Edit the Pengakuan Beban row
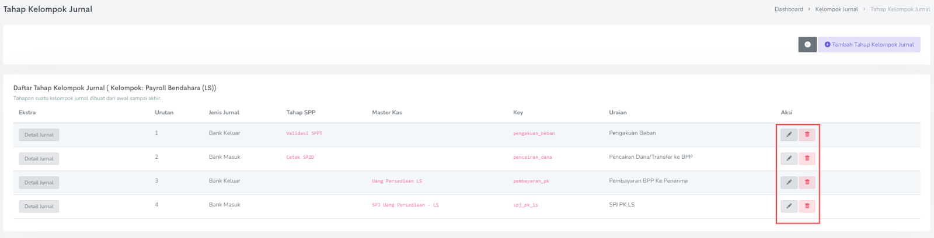 pyautogui.click(x=789, y=134)
